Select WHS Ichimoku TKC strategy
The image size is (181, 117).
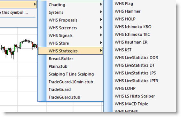(132, 35)
